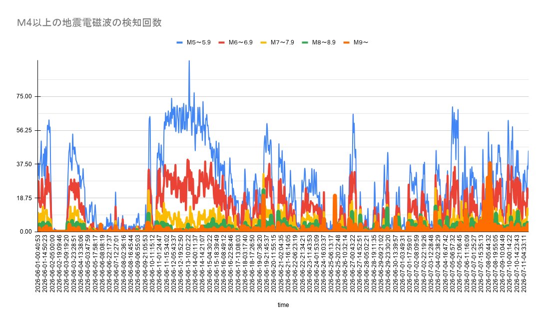The image size is (545, 325).
Task: Click x-axis label 2026-06-22-06:23:19
Action: pos(294,264)
